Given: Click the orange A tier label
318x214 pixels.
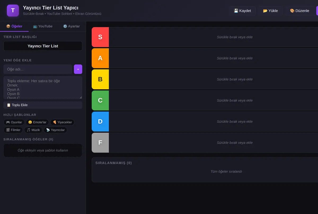Looking at the screenshot, I should [x=100, y=58].
